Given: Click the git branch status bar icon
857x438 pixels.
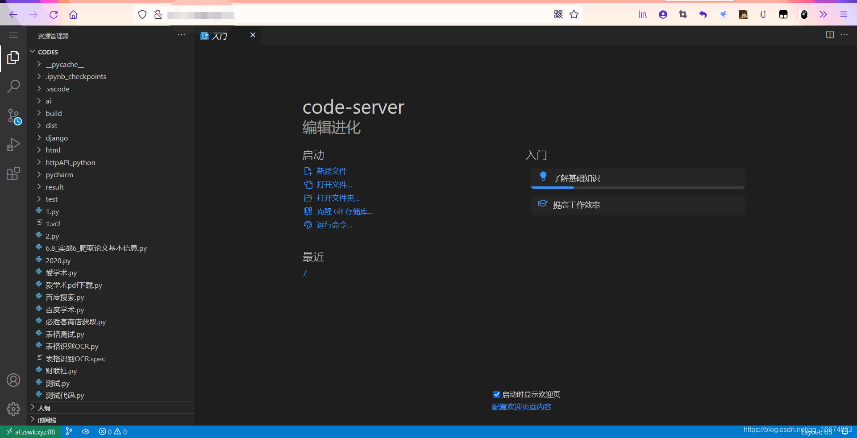Looking at the screenshot, I should [x=69, y=432].
